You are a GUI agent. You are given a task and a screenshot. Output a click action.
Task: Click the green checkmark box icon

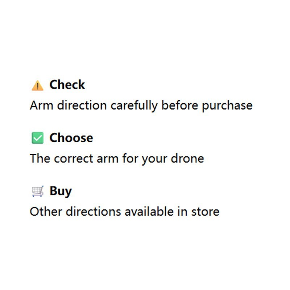pos(38,138)
